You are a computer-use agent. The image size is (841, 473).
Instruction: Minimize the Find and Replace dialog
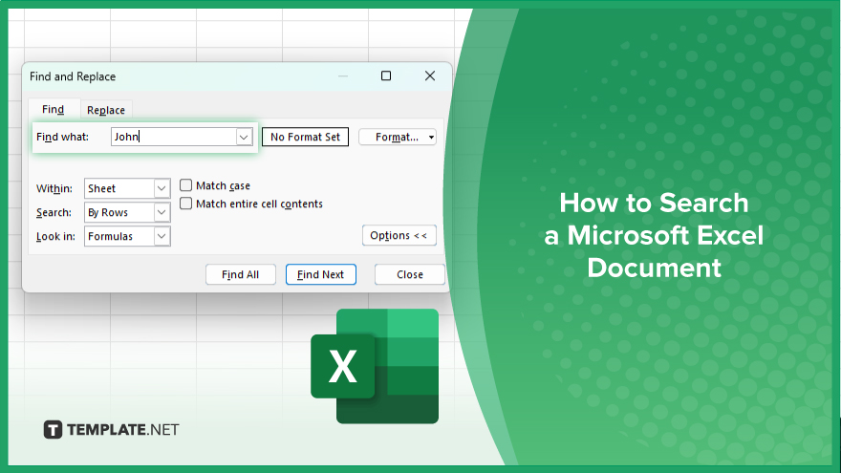(343, 76)
